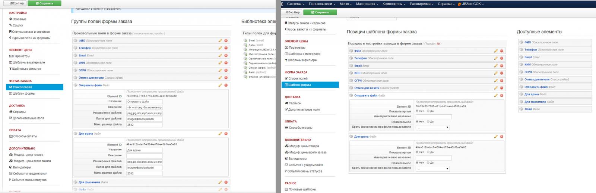This screenshot has height=193, width=596.
Task: Click edit pencil for ФИО in Группы полей list
Action: tap(220, 40)
